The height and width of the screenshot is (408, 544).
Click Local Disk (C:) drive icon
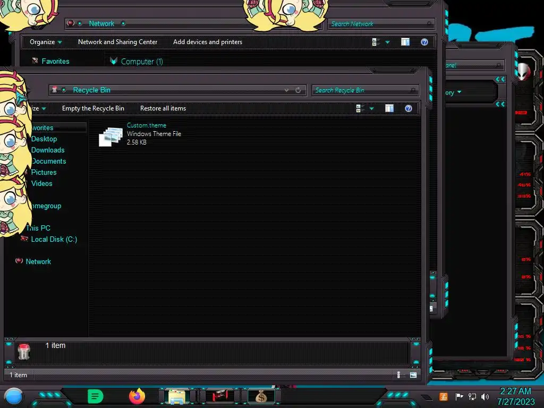pyautogui.click(x=24, y=239)
